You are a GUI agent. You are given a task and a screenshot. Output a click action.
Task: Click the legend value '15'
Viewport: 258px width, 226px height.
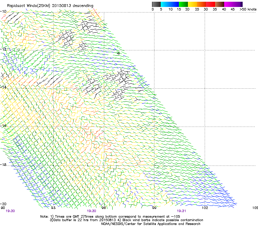point(179,9)
